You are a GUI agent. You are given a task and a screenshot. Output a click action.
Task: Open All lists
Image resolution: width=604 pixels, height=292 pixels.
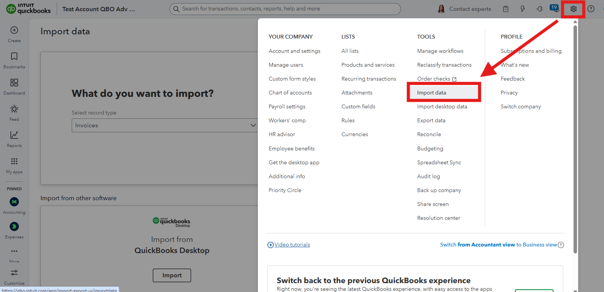(350, 51)
